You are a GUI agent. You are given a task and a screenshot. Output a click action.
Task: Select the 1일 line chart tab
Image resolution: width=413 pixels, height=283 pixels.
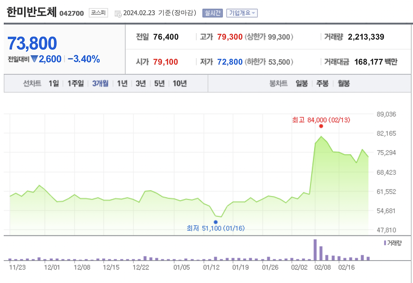coord(54,84)
